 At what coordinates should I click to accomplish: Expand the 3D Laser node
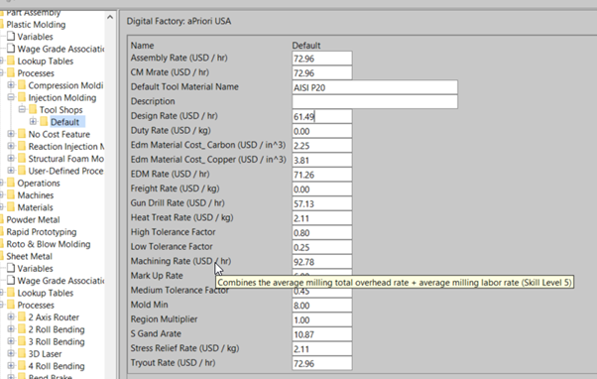pyautogui.click(x=11, y=353)
